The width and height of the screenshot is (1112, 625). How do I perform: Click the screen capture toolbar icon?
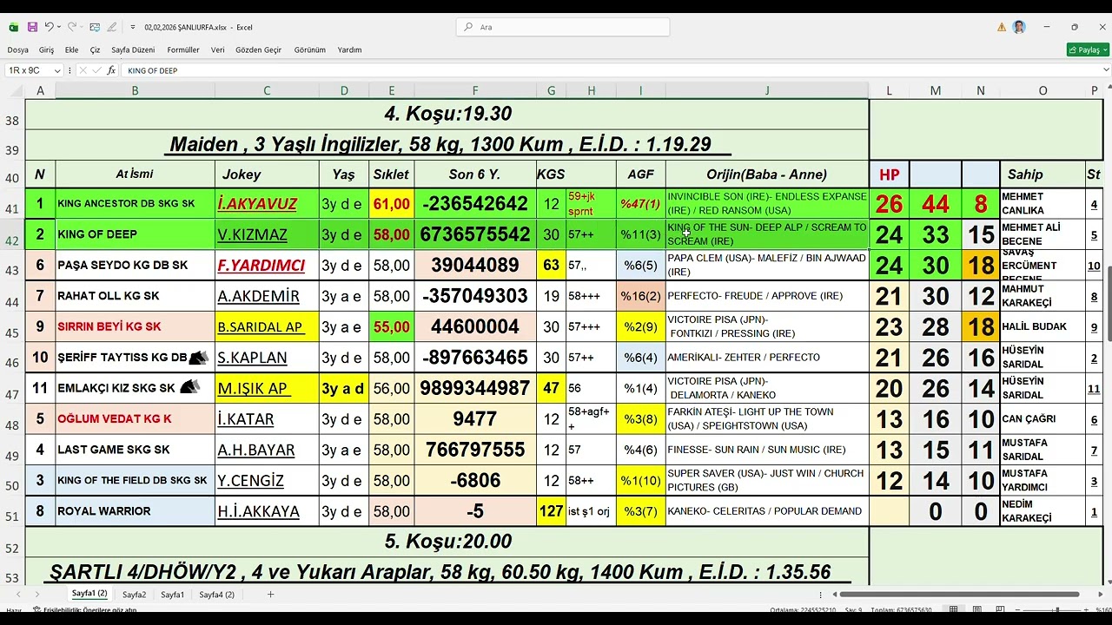(95, 27)
